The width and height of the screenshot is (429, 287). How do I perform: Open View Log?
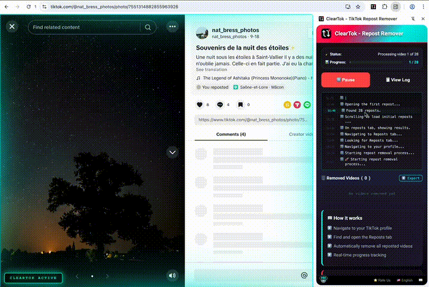(x=398, y=80)
